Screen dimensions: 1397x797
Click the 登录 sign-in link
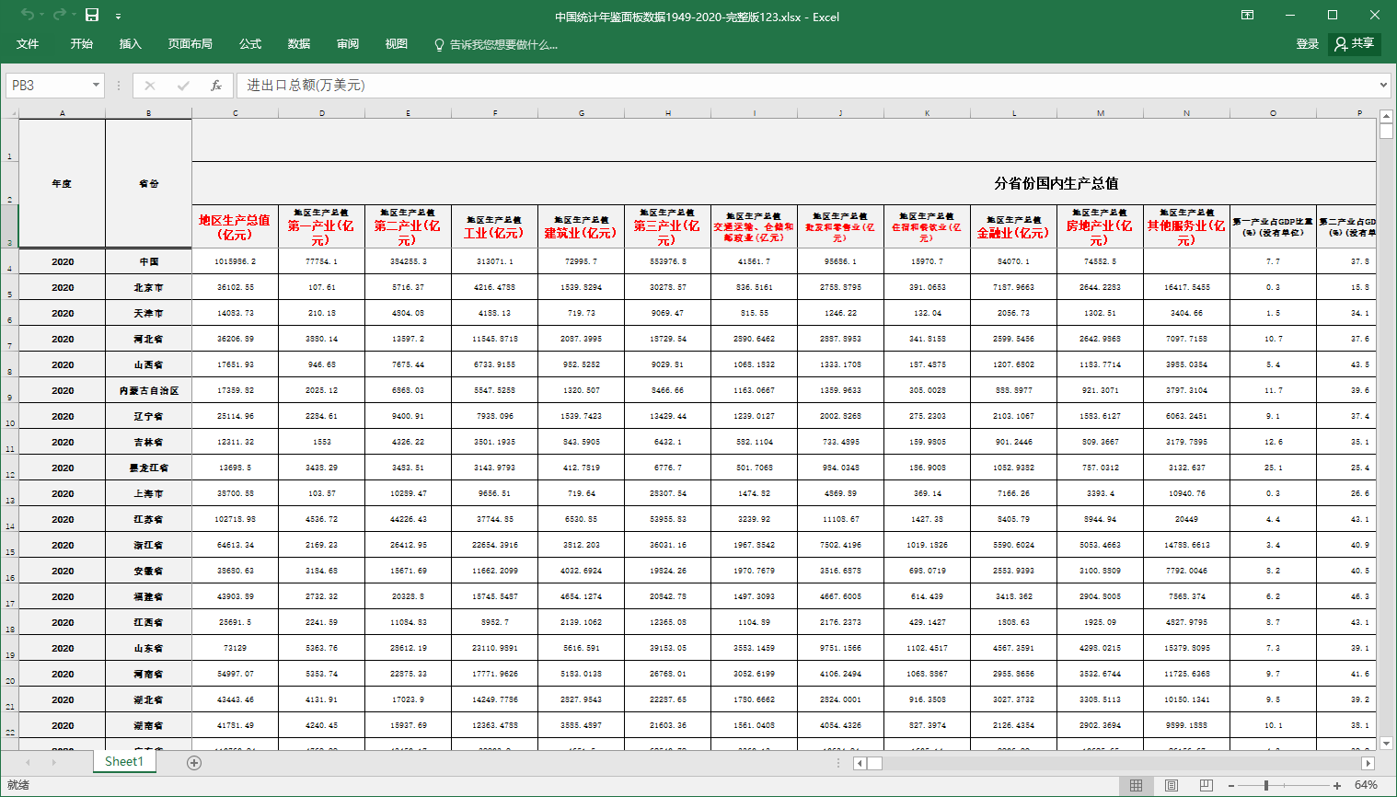pyautogui.click(x=1307, y=44)
